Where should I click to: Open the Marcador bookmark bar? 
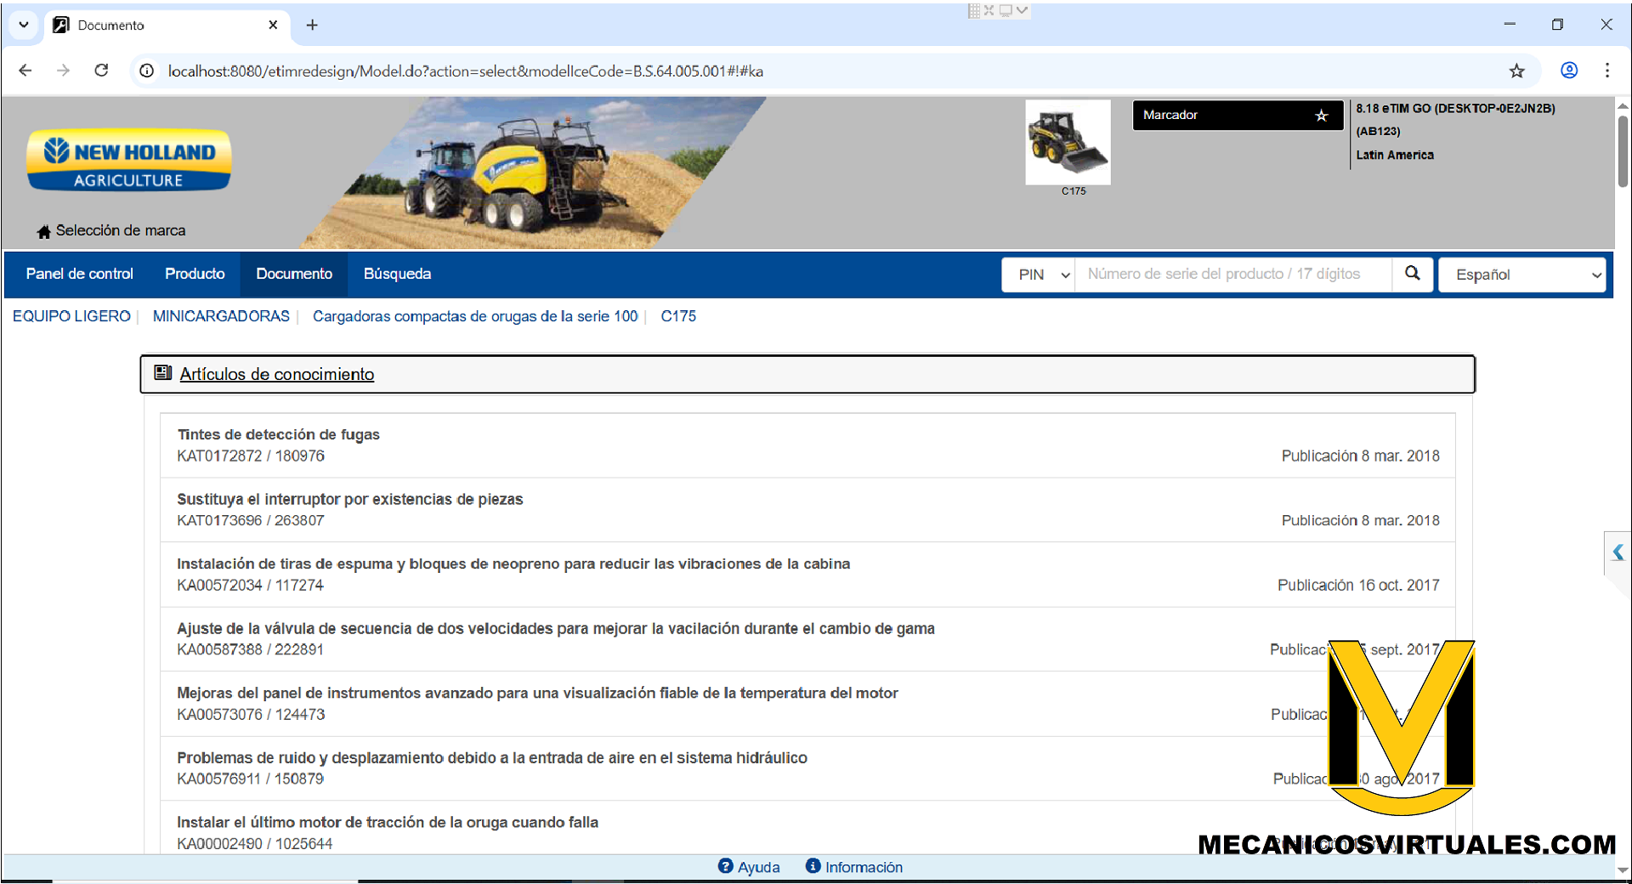1238,116
